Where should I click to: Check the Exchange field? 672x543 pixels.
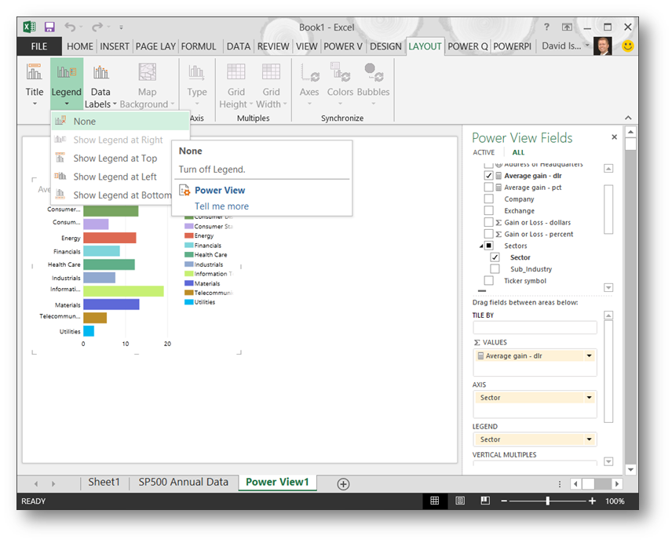click(x=488, y=210)
